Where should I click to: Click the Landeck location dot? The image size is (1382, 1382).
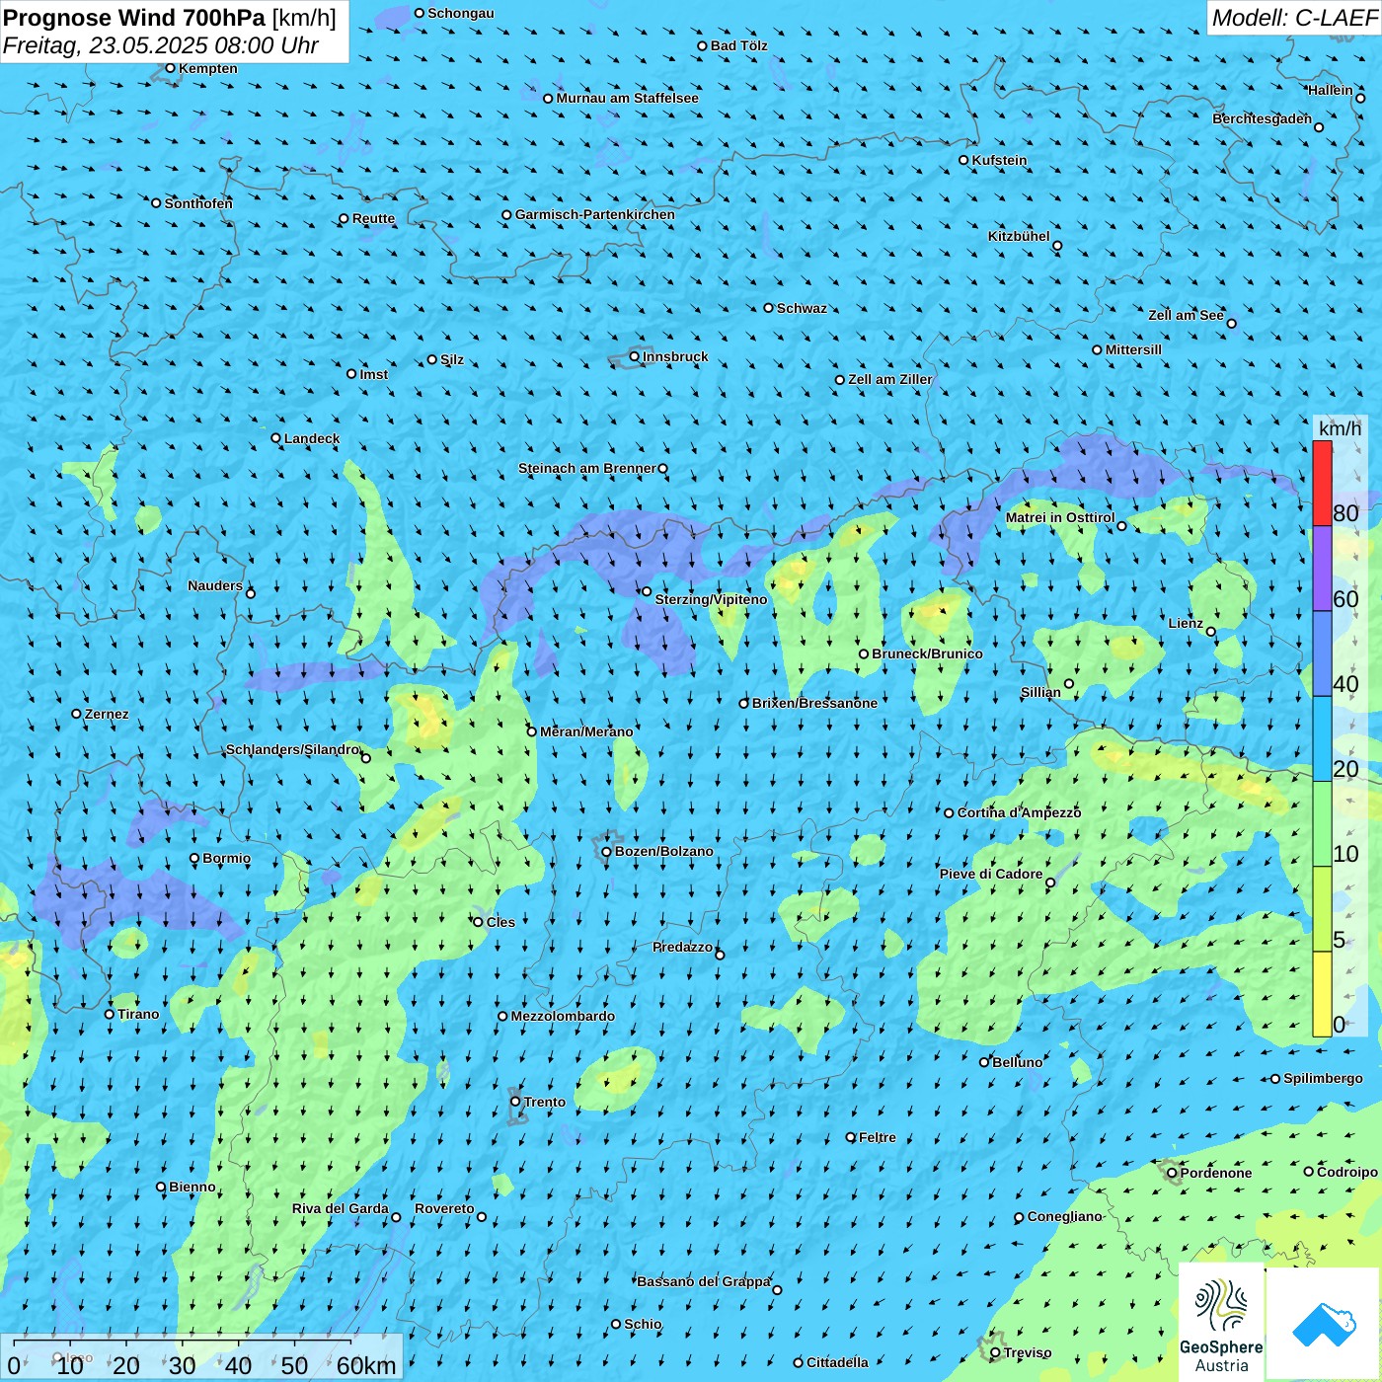(x=276, y=438)
